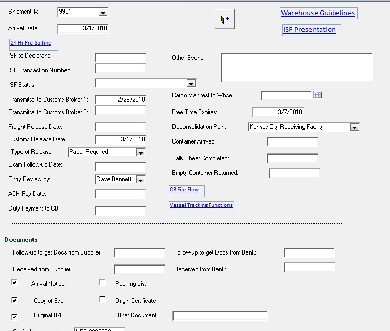Viewport: 390px width, 331px height.
Task: Click the Other Event text box
Action: 297,68
